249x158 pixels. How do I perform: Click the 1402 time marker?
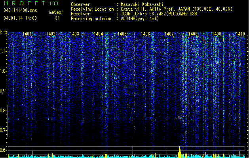point(51,34)
